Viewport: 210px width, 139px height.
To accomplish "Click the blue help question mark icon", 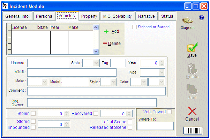I will click(201, 17).
